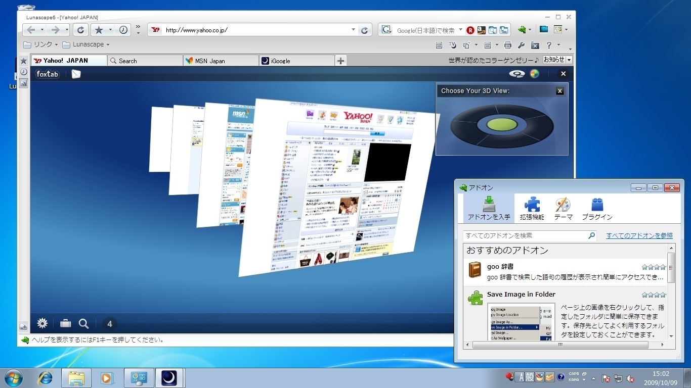
Task: Open the forward button history dropdown
Action: 66,30
